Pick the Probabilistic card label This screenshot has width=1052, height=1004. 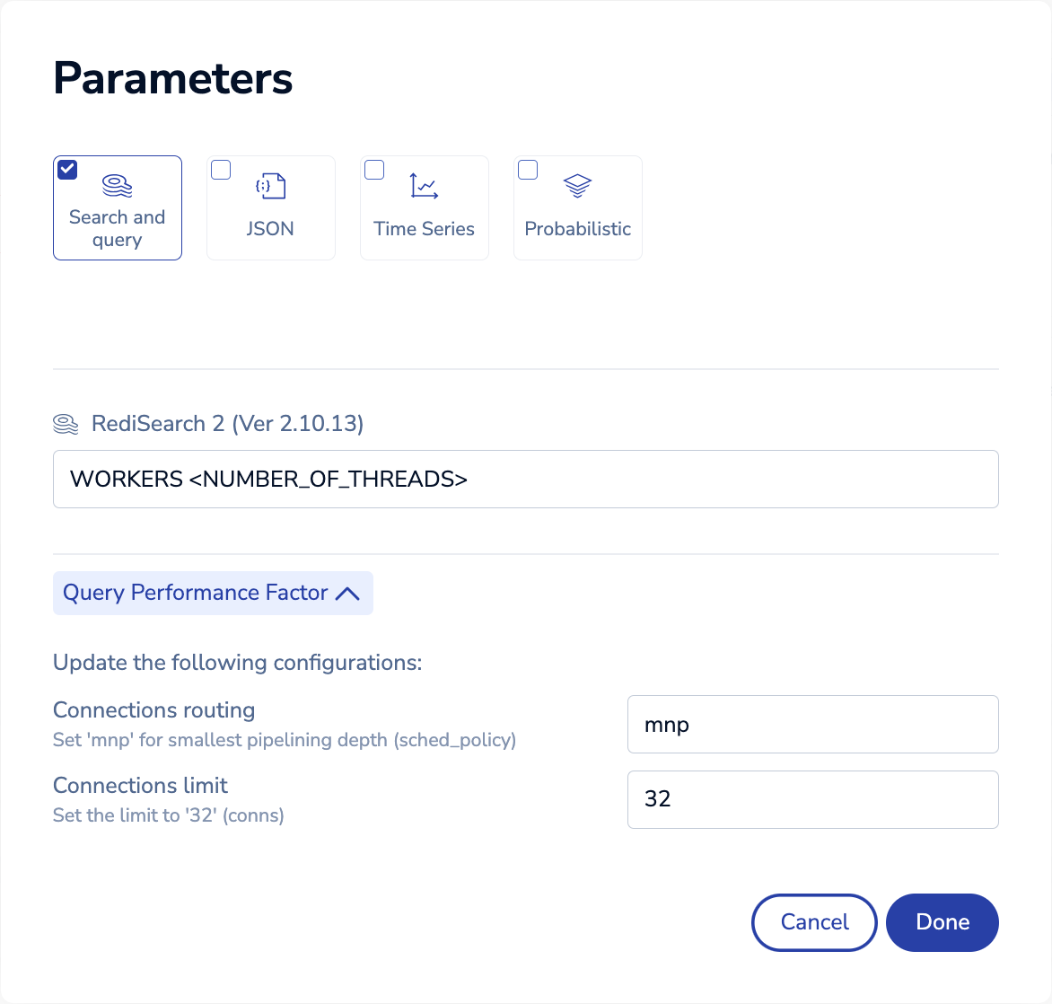coord(577,229)
